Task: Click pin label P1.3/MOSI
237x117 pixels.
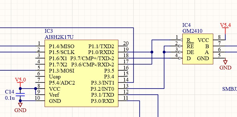Action: (62, 71)
